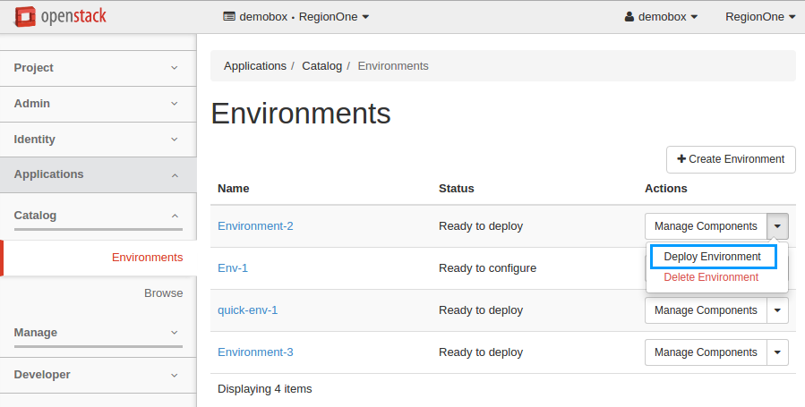Open the action caret for quick-env-1
Viewport: 805px width, 407px height.
778,310
